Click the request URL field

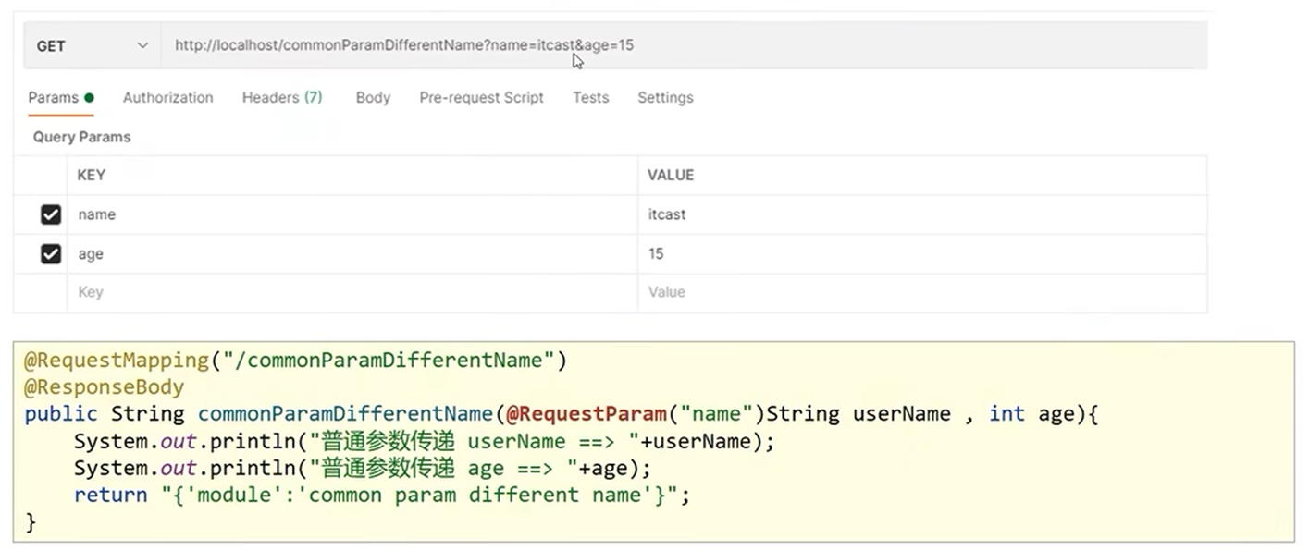coord(685,45)
